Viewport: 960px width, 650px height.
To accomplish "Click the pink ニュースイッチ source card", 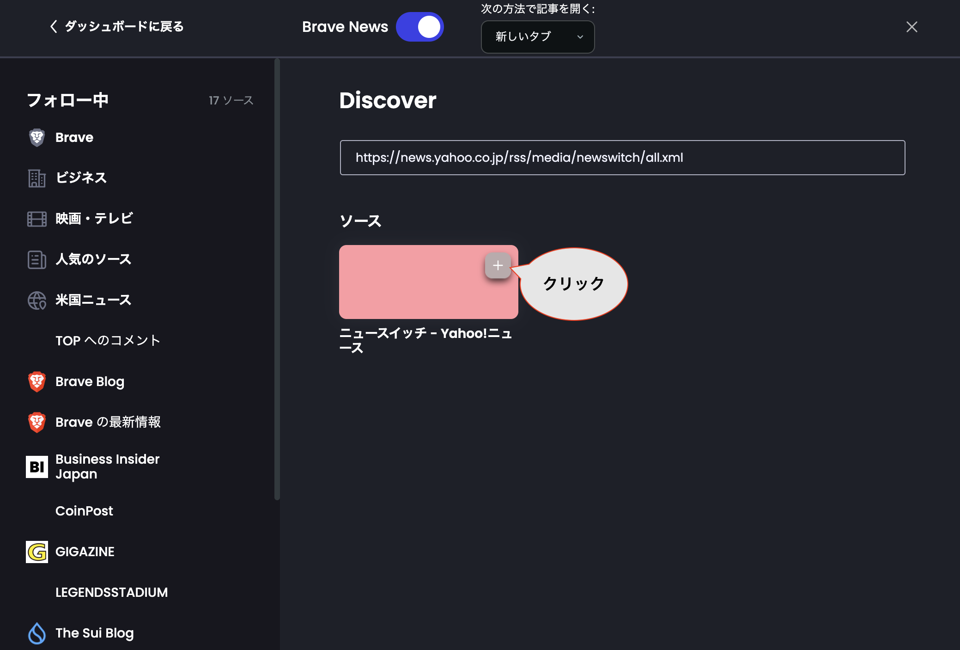I will coord(428,282).
